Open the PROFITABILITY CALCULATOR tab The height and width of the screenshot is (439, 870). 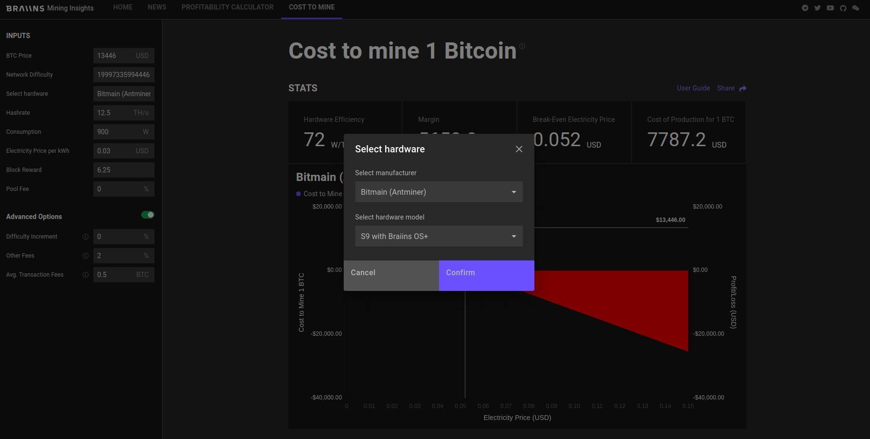pos(227,7)
